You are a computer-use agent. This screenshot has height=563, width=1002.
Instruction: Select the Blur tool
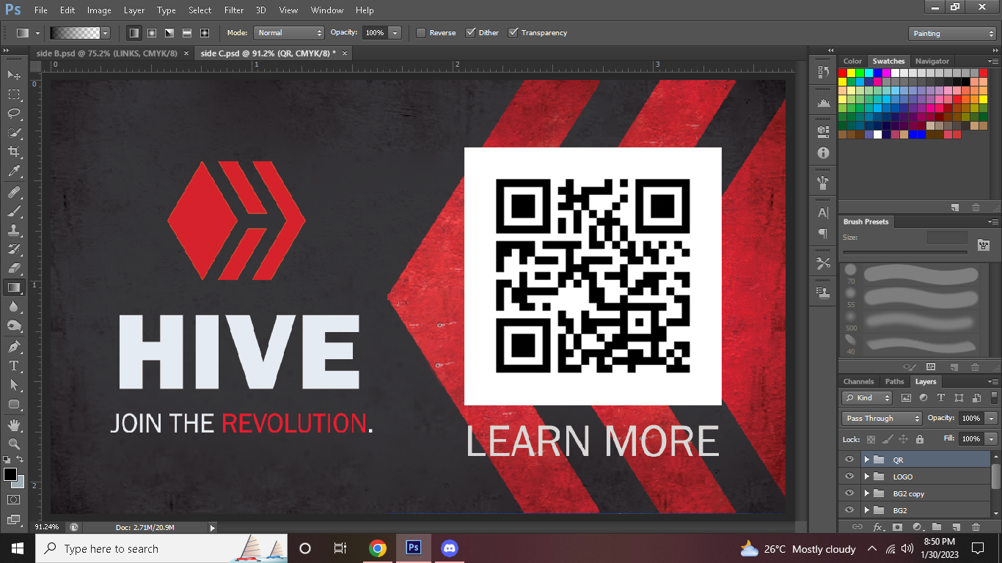tap(14, 306)
